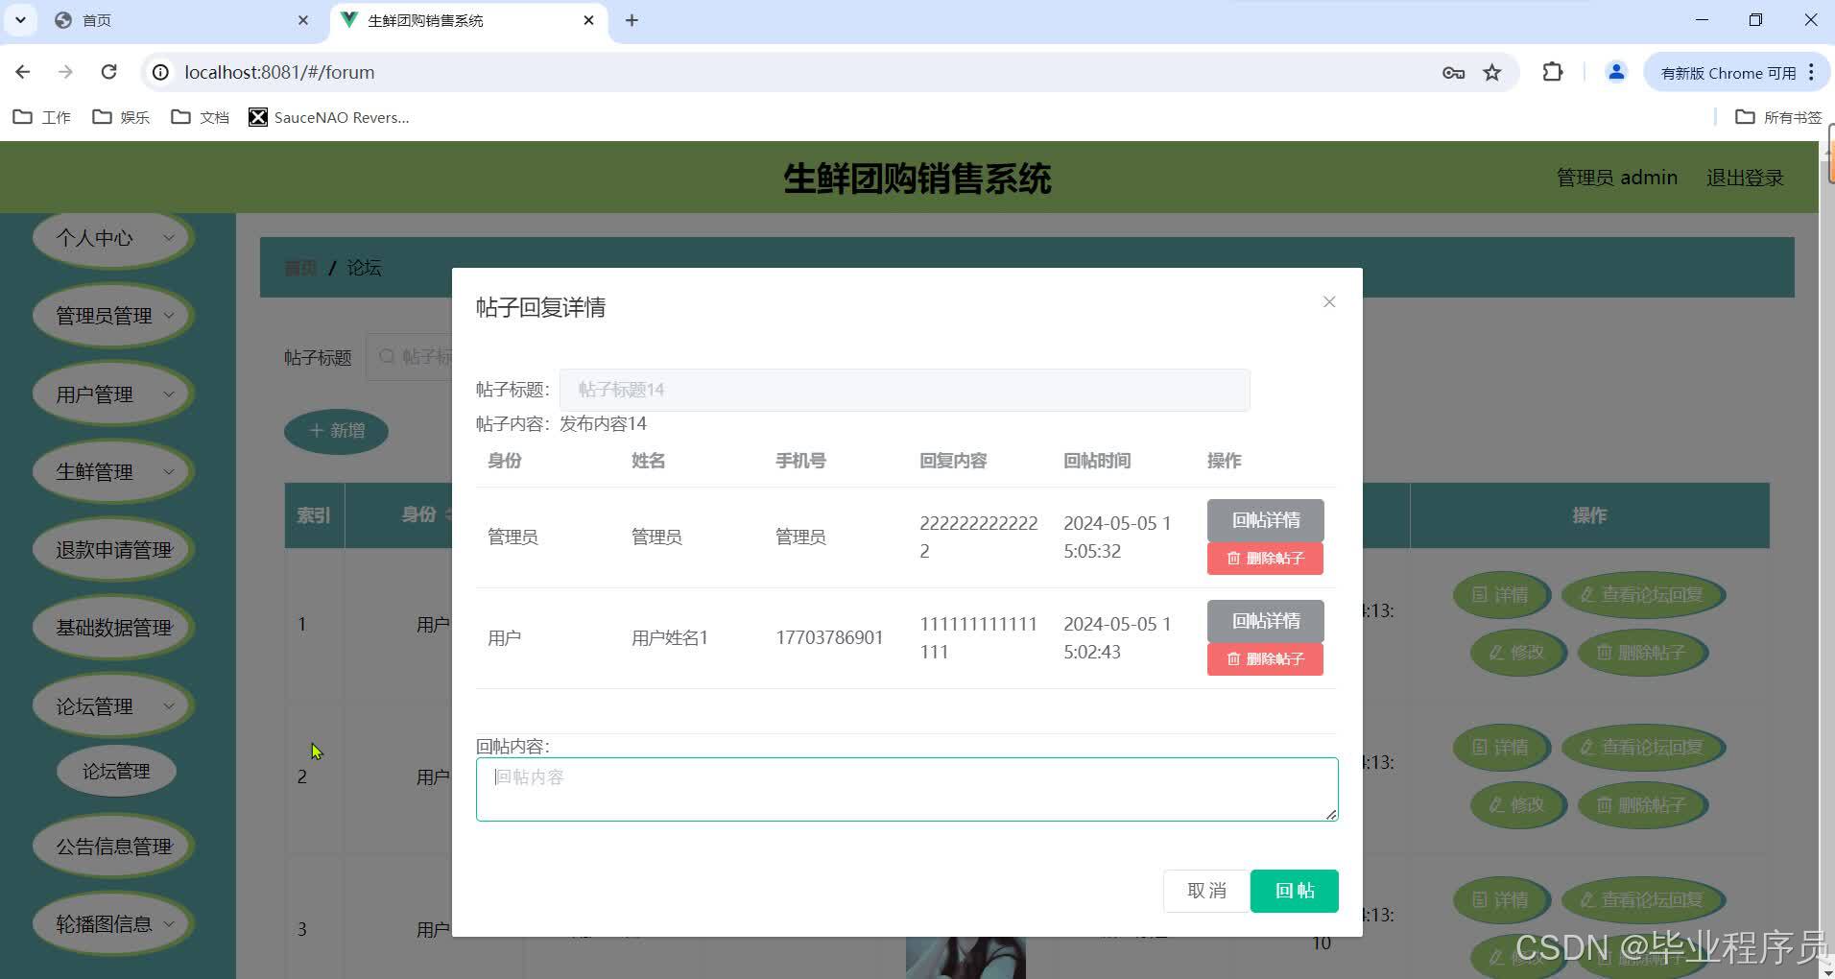Bookmark this page with the star icon
The height and width of the screenshot is (979, 1835).
tap(1491, 72)
